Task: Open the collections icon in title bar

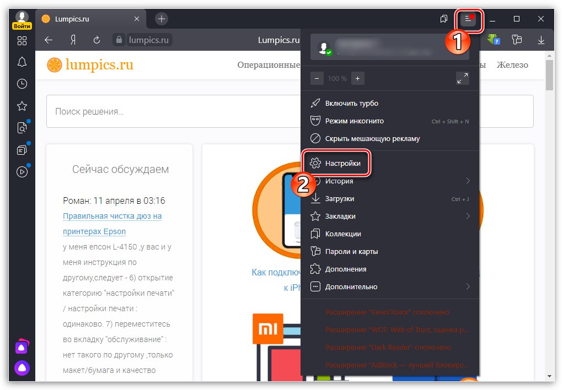Action: [x=444, y=19]
